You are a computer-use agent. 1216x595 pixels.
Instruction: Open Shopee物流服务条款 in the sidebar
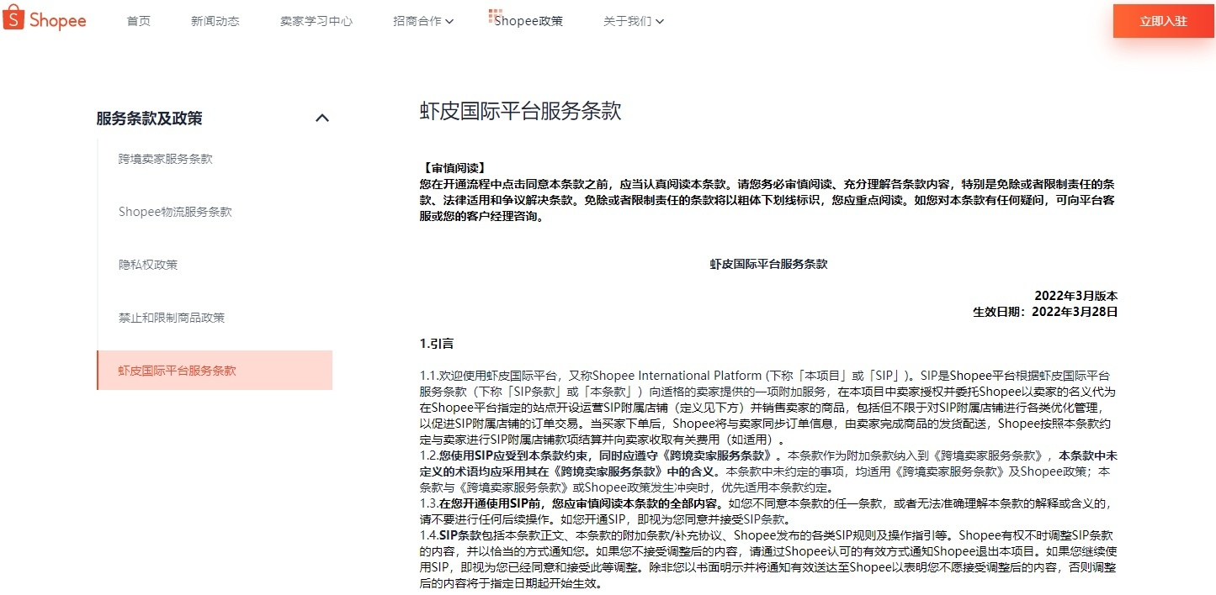(x=175, y=212)
